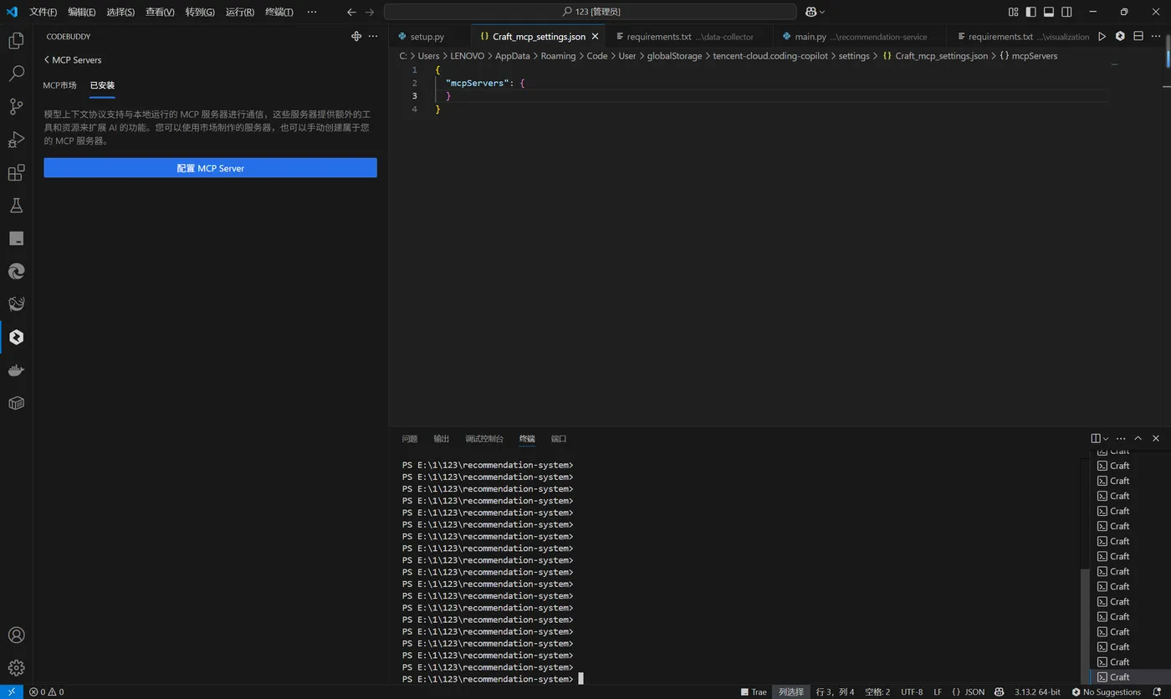Open the Extensions view

coord(16,172)
